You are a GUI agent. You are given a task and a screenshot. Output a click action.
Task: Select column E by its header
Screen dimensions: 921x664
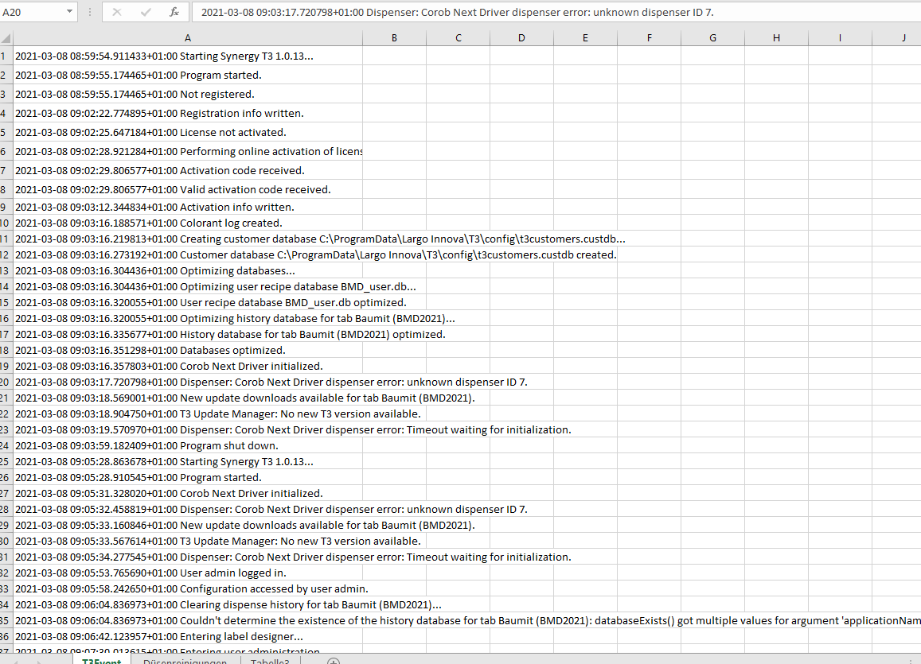585,38
